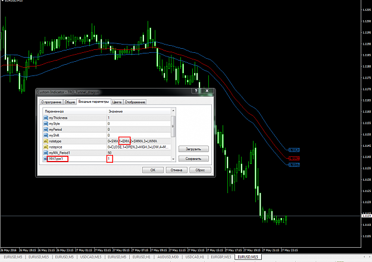Viewport: 372px width, 262px height.
Task: Select the myThickness parameter row
Action: click(107, 118)
